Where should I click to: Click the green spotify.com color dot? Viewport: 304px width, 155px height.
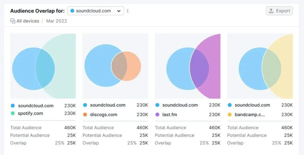(x=12, y=113)
